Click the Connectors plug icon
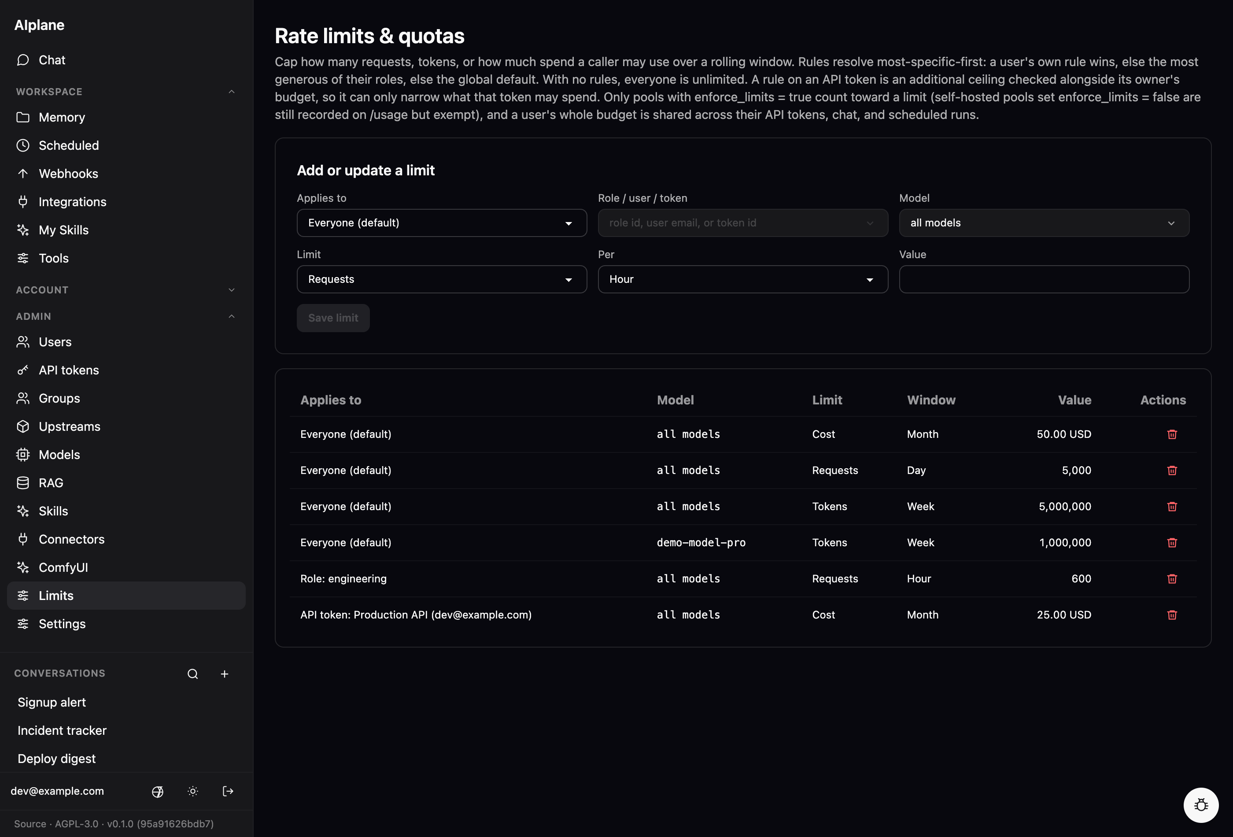Screen dimensions: 1233x837 click(x=23, y=539)
